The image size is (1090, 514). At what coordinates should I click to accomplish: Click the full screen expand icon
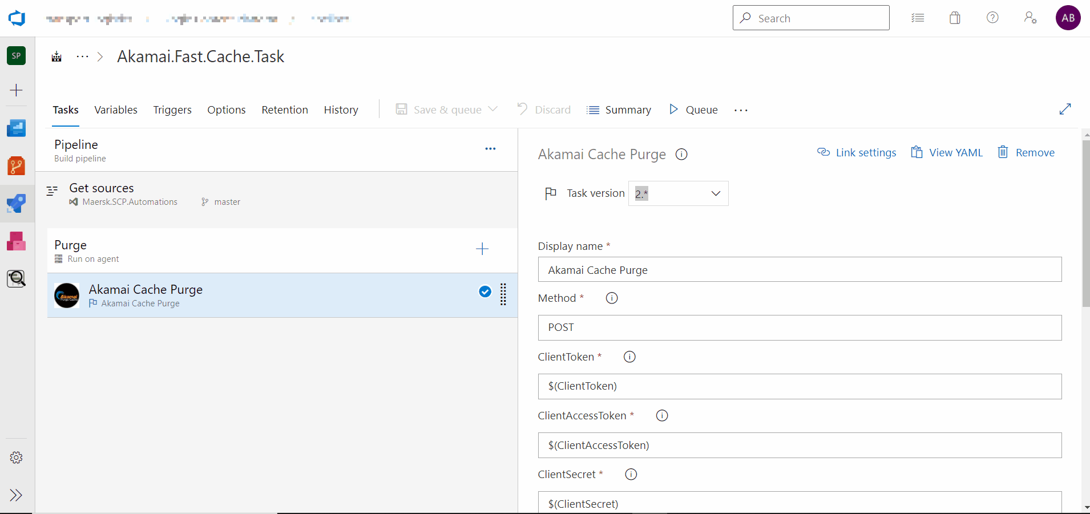pyautogui.click(x=1065, y=109)
